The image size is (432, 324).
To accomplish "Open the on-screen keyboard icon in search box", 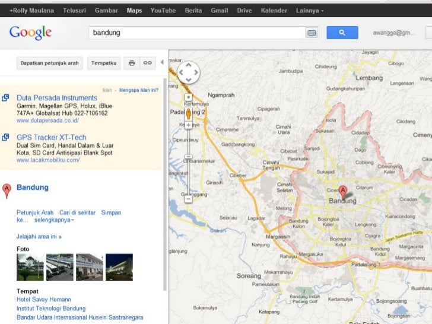I will pos(312,33).
